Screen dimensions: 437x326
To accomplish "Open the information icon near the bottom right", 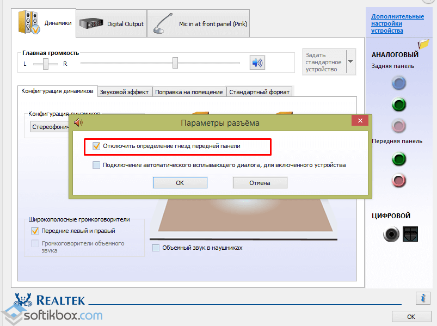I will 422,298.
